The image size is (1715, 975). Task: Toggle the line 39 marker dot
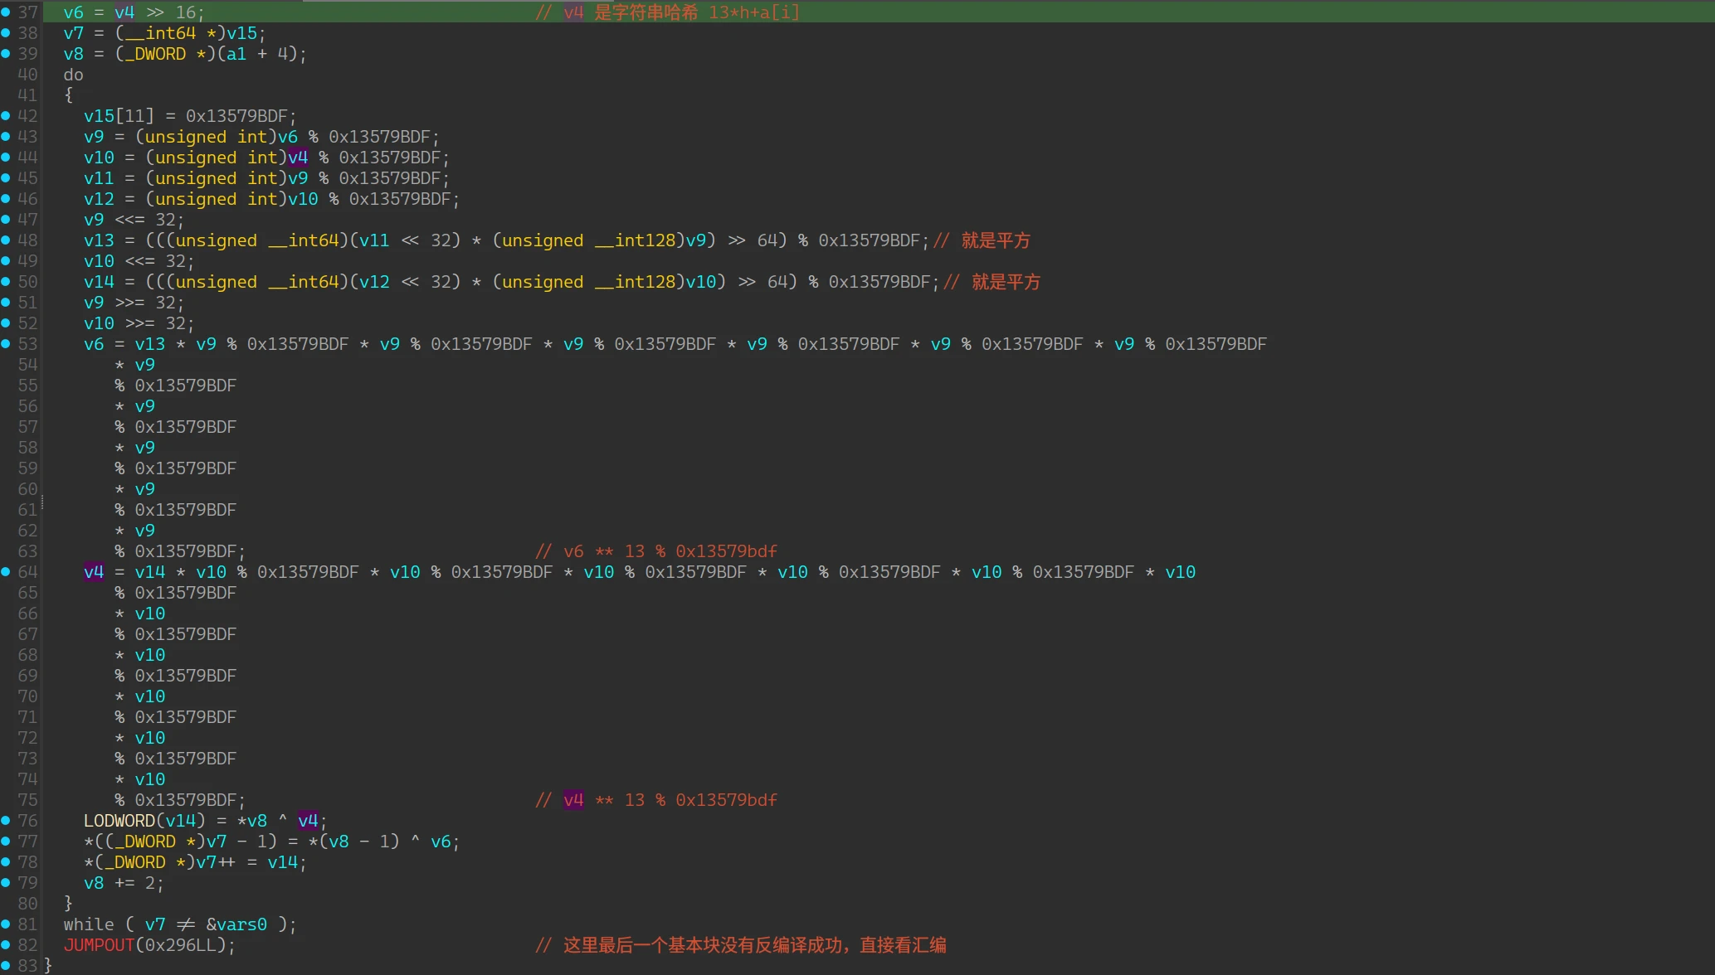6,53
